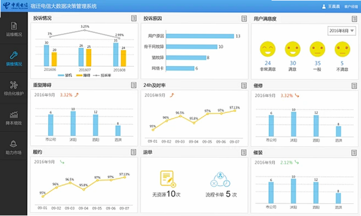The width and height of the screenshot is (361, 216).
Task: Toggle the grey 投诉率 legend line
Action: point(102,75)
